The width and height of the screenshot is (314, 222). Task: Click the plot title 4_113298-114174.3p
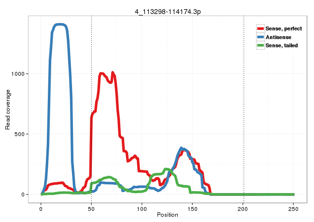(168, 10)
